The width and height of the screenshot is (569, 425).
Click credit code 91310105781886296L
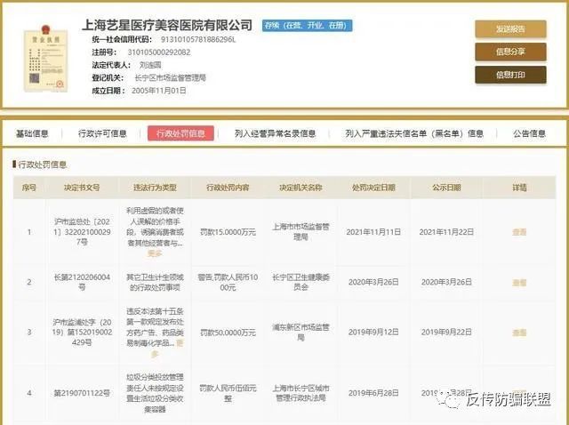coord(198,39)
